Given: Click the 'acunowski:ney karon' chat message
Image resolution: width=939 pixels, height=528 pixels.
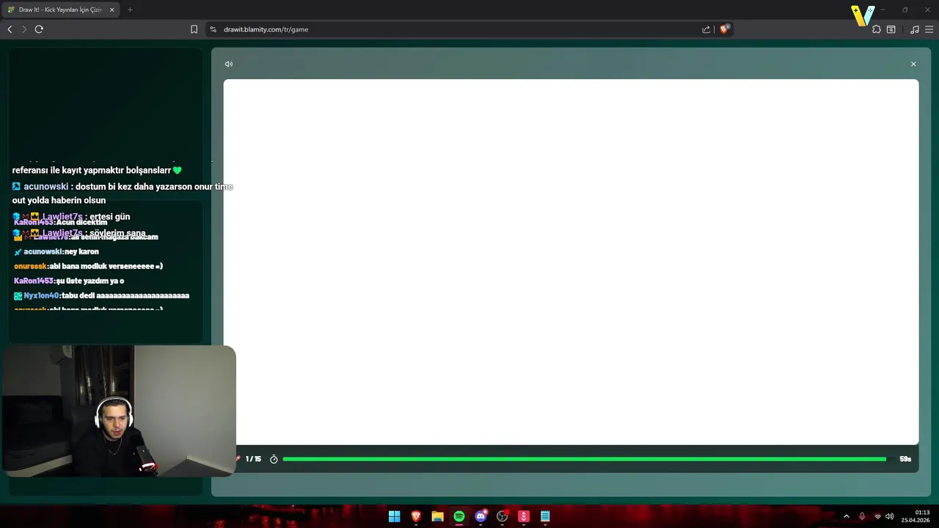Looking at the screenshot, I should click(56, 252).
